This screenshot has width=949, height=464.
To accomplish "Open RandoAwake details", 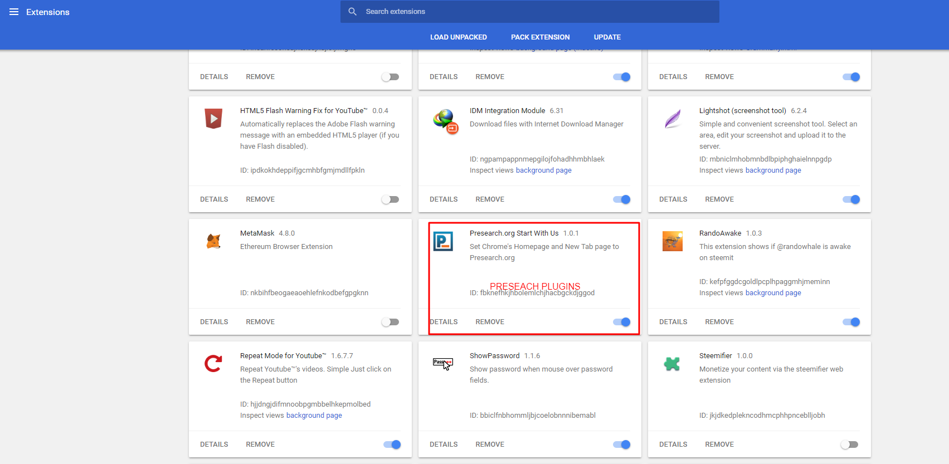I will click(x=673, y=322).
